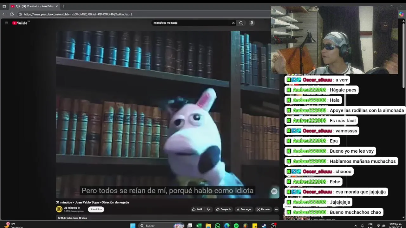The width and height of the screenshot is (406, 228).
Task: Open the 31 minutos channel avatar
Action: coord(59,209)
